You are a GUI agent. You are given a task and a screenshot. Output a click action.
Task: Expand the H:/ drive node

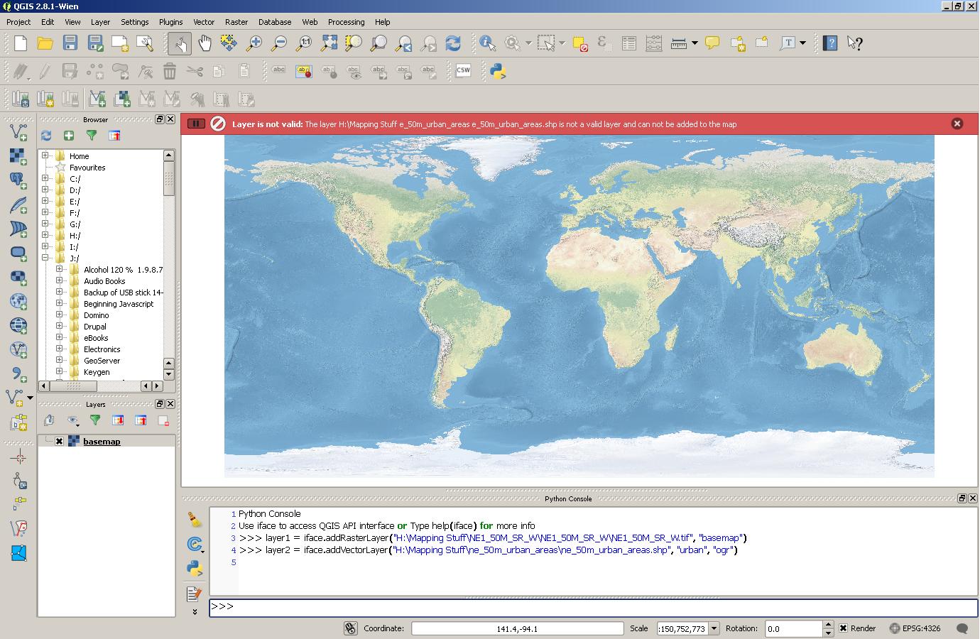[x=45, y=235]
